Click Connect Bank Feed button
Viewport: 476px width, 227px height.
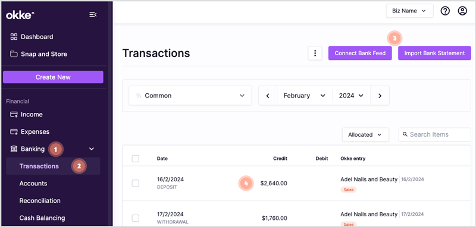pos(360,53)
